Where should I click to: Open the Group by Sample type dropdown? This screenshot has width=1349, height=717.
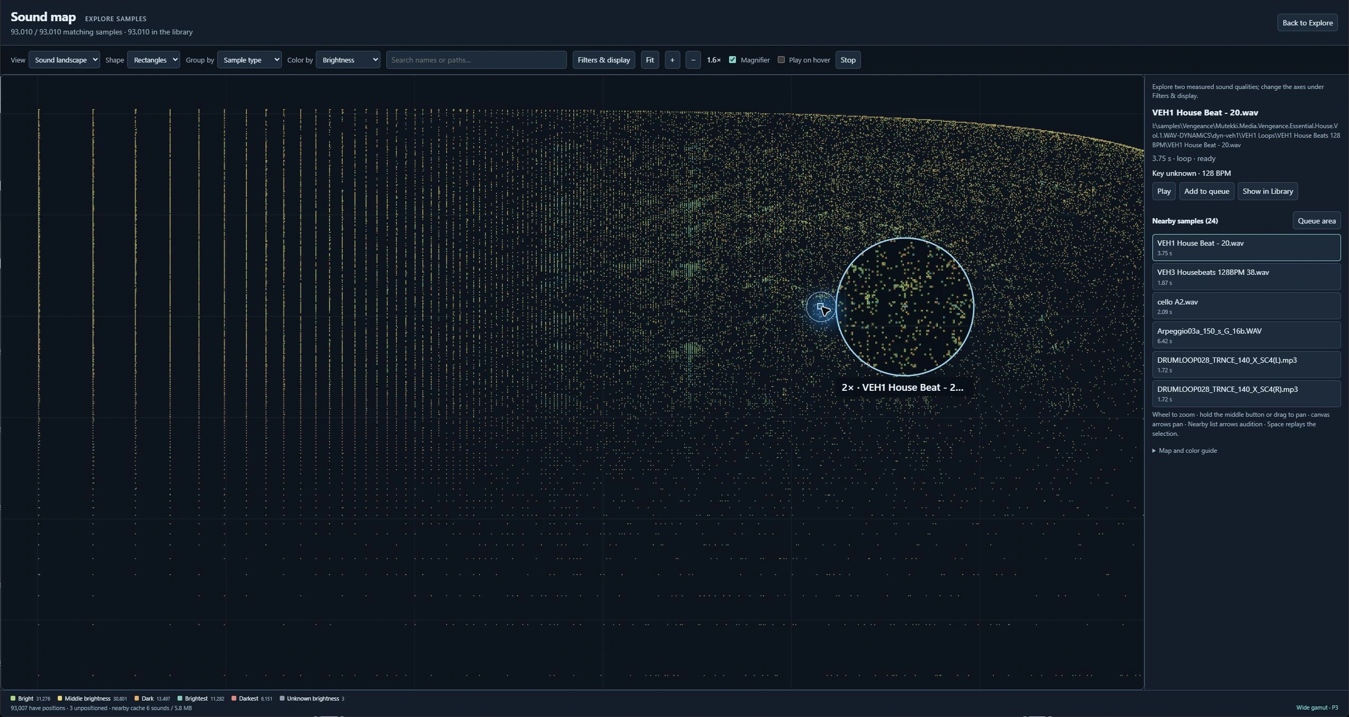coord(250,60)
